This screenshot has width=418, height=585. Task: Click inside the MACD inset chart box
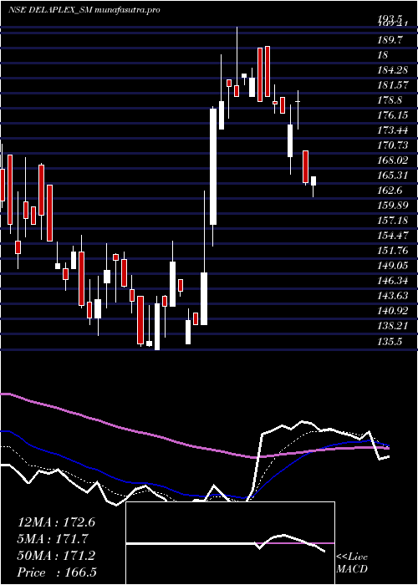(x=230, y=543)
